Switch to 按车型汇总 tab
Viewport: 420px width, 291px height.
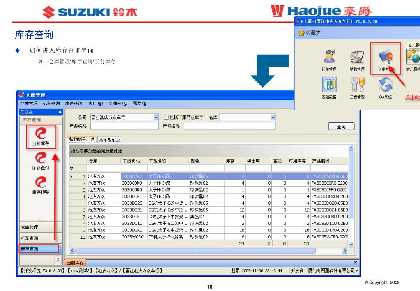point(110,140)
